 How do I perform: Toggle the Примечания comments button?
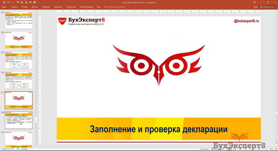point(217,149)
